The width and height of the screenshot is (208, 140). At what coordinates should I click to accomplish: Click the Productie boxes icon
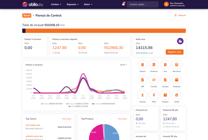(x=177, y=80)
